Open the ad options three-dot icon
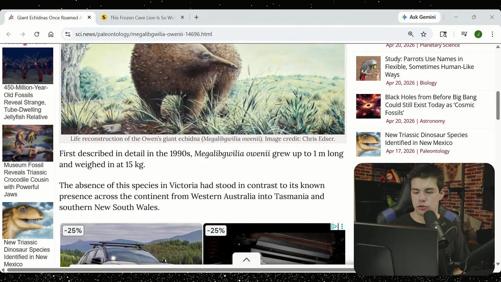Screen dimensions: 501x282 pyautogui.click(x=342, y=226)
